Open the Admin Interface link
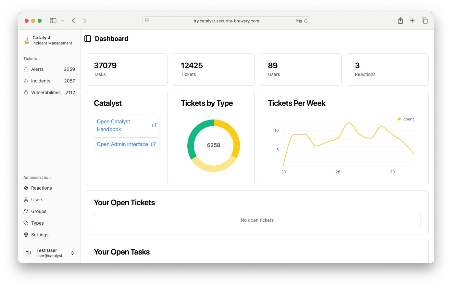The image size is (452, 287). tap(123, 144)
